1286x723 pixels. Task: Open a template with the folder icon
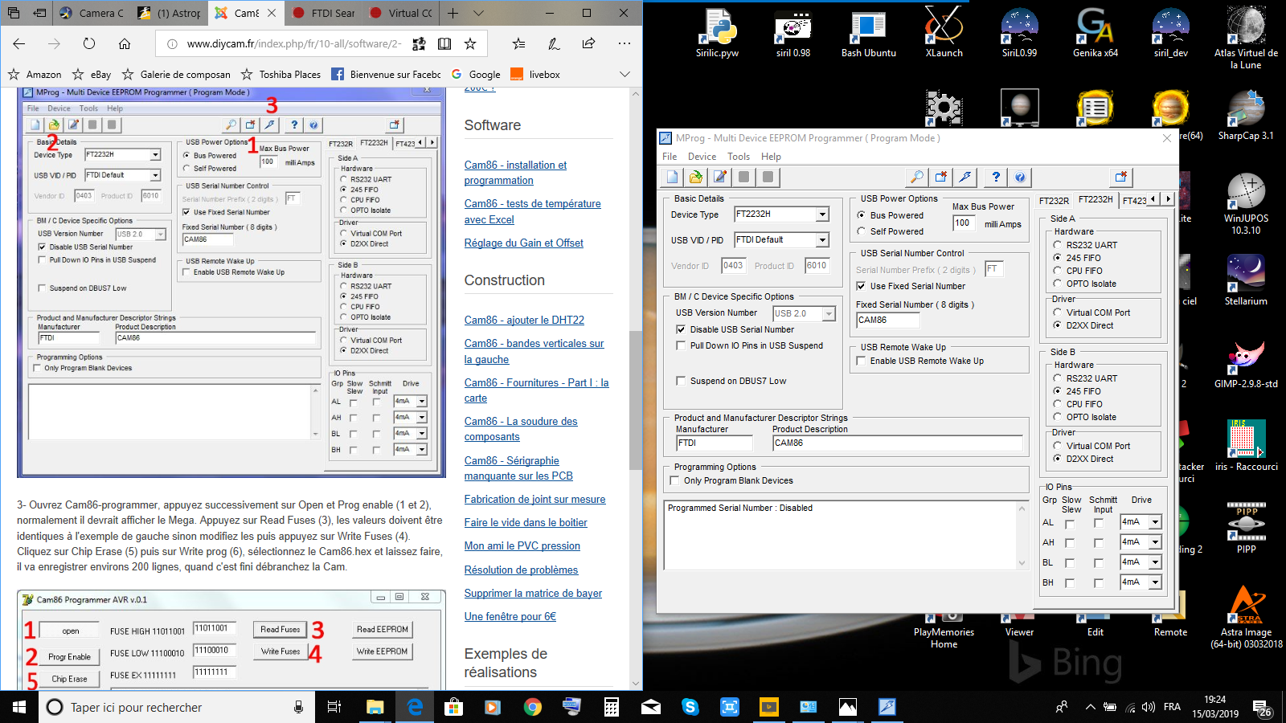[x=696, y=178]
